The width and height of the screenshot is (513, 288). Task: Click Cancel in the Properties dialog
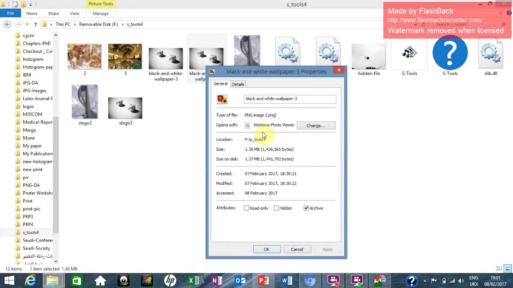coord(297,249)
